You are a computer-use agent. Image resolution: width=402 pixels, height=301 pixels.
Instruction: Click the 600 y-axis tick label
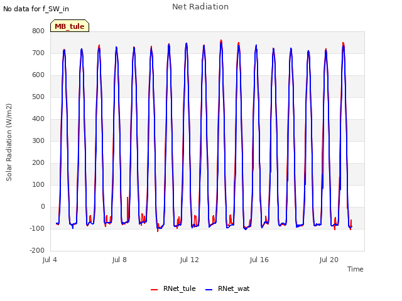point(38,75)
